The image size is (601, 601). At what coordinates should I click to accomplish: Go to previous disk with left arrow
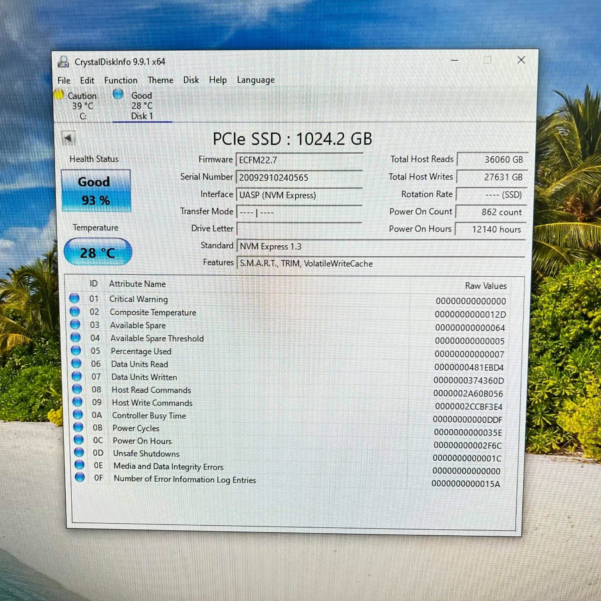[68, 139]
